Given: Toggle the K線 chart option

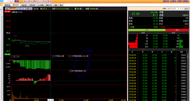Looking at the screenshot, I should 7,9.
